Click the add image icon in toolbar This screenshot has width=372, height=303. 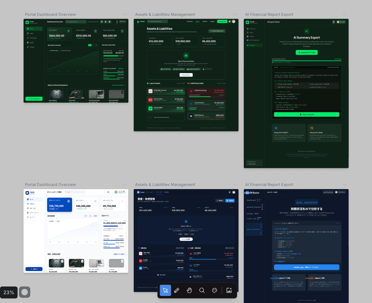point(229,290)
